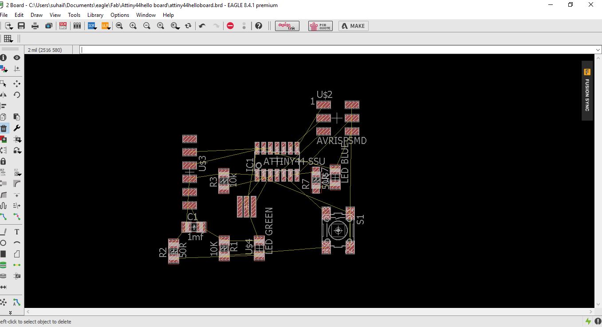Select the Rotate tool

(17, 94)
